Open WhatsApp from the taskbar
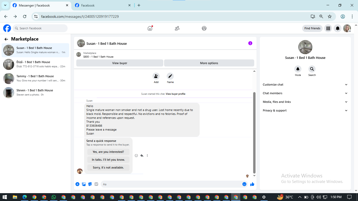This screenshot has width=358, height=201. (54, 197)
